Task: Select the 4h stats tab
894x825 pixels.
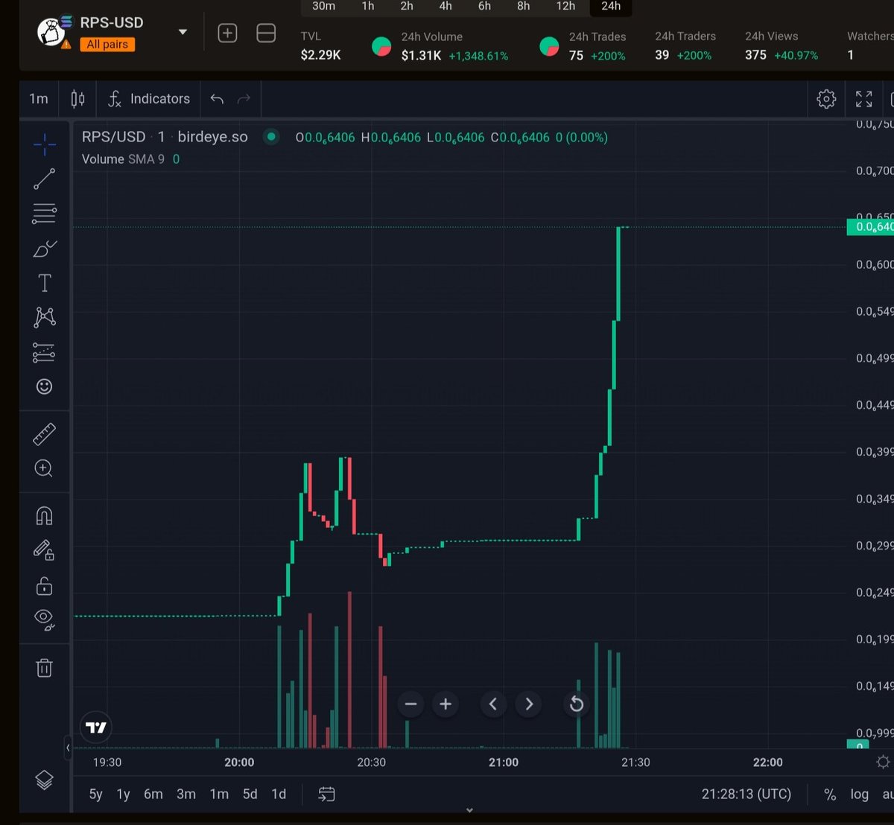Action: [446, 6]
